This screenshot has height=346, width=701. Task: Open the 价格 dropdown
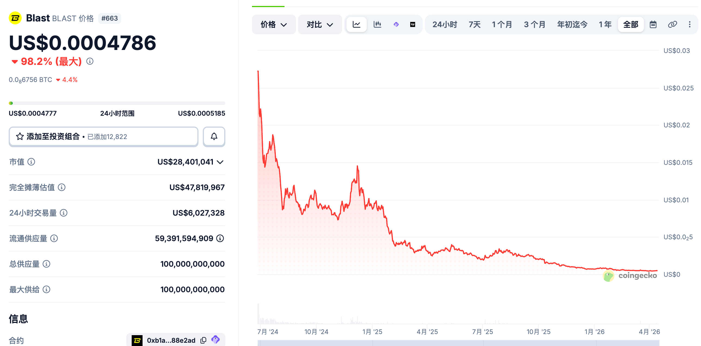click(273, 24)
